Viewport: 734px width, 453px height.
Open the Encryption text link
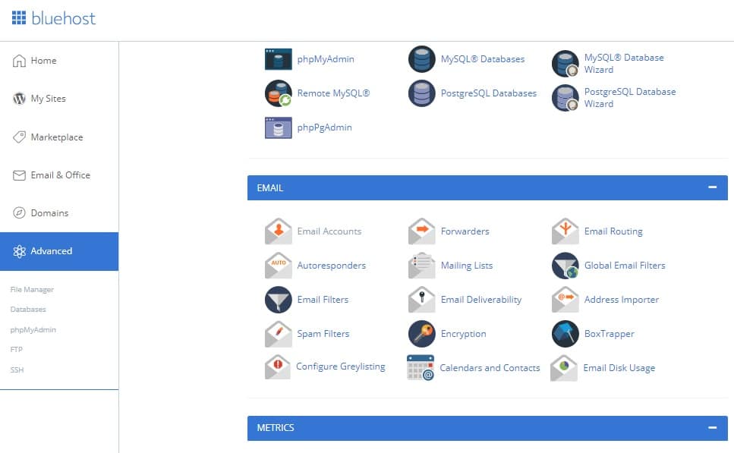point(464,334)
